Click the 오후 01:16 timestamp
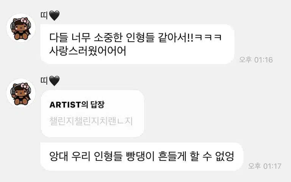291x182 pixels. tap(256, 60)
